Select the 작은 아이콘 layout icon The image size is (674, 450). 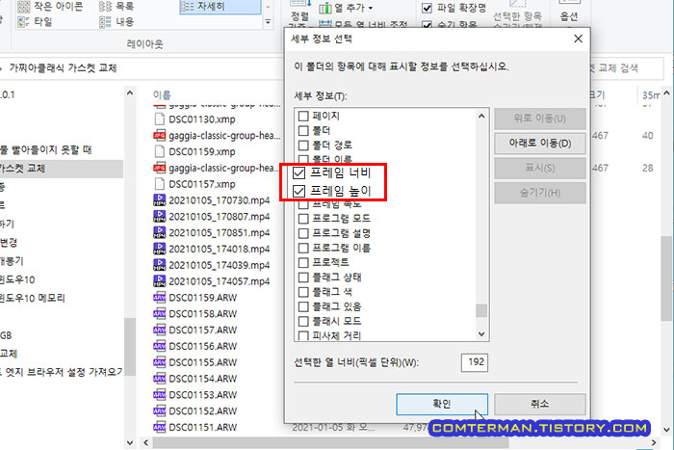click(x=24, y=7)
